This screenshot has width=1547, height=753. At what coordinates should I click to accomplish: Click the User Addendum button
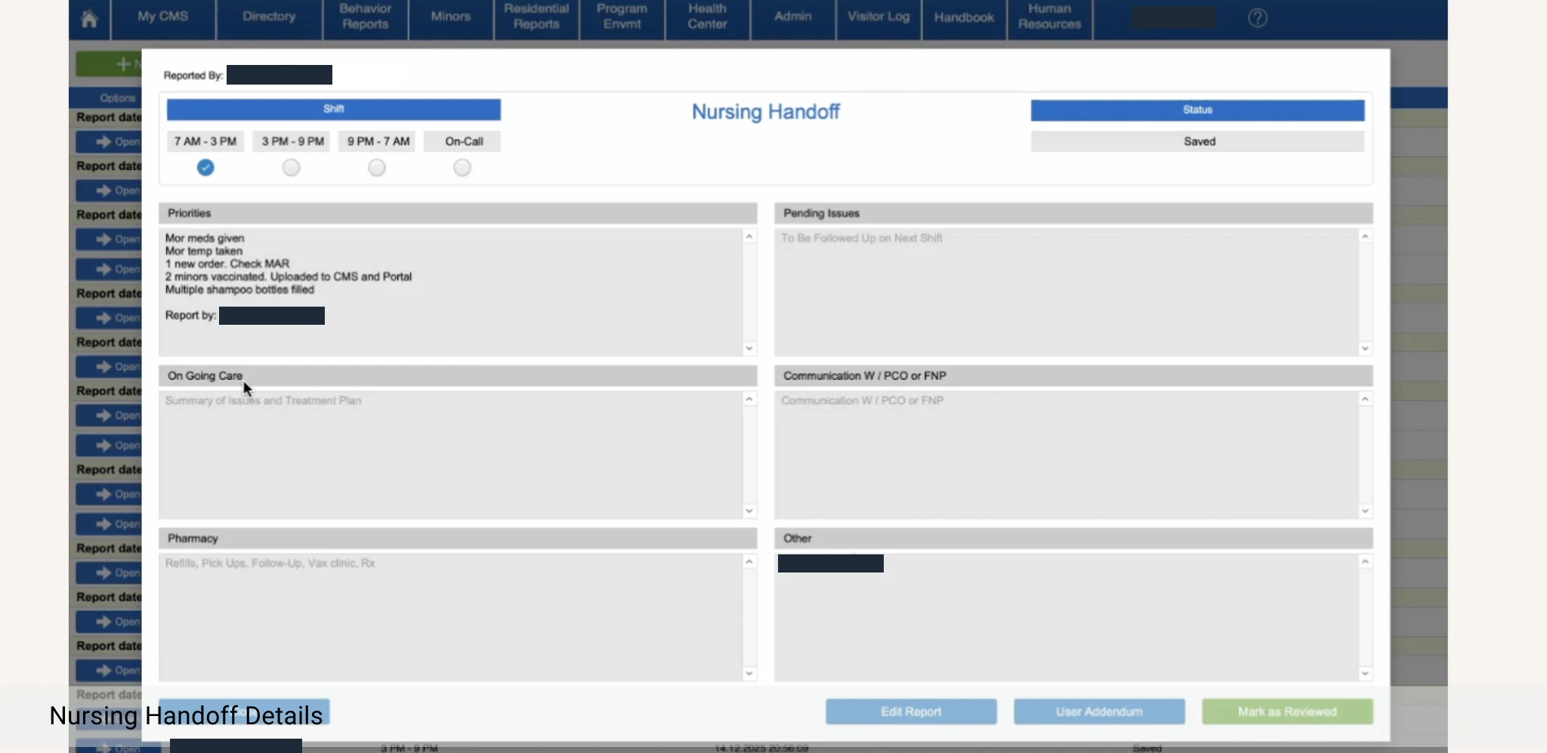[x=1099, y=711]
